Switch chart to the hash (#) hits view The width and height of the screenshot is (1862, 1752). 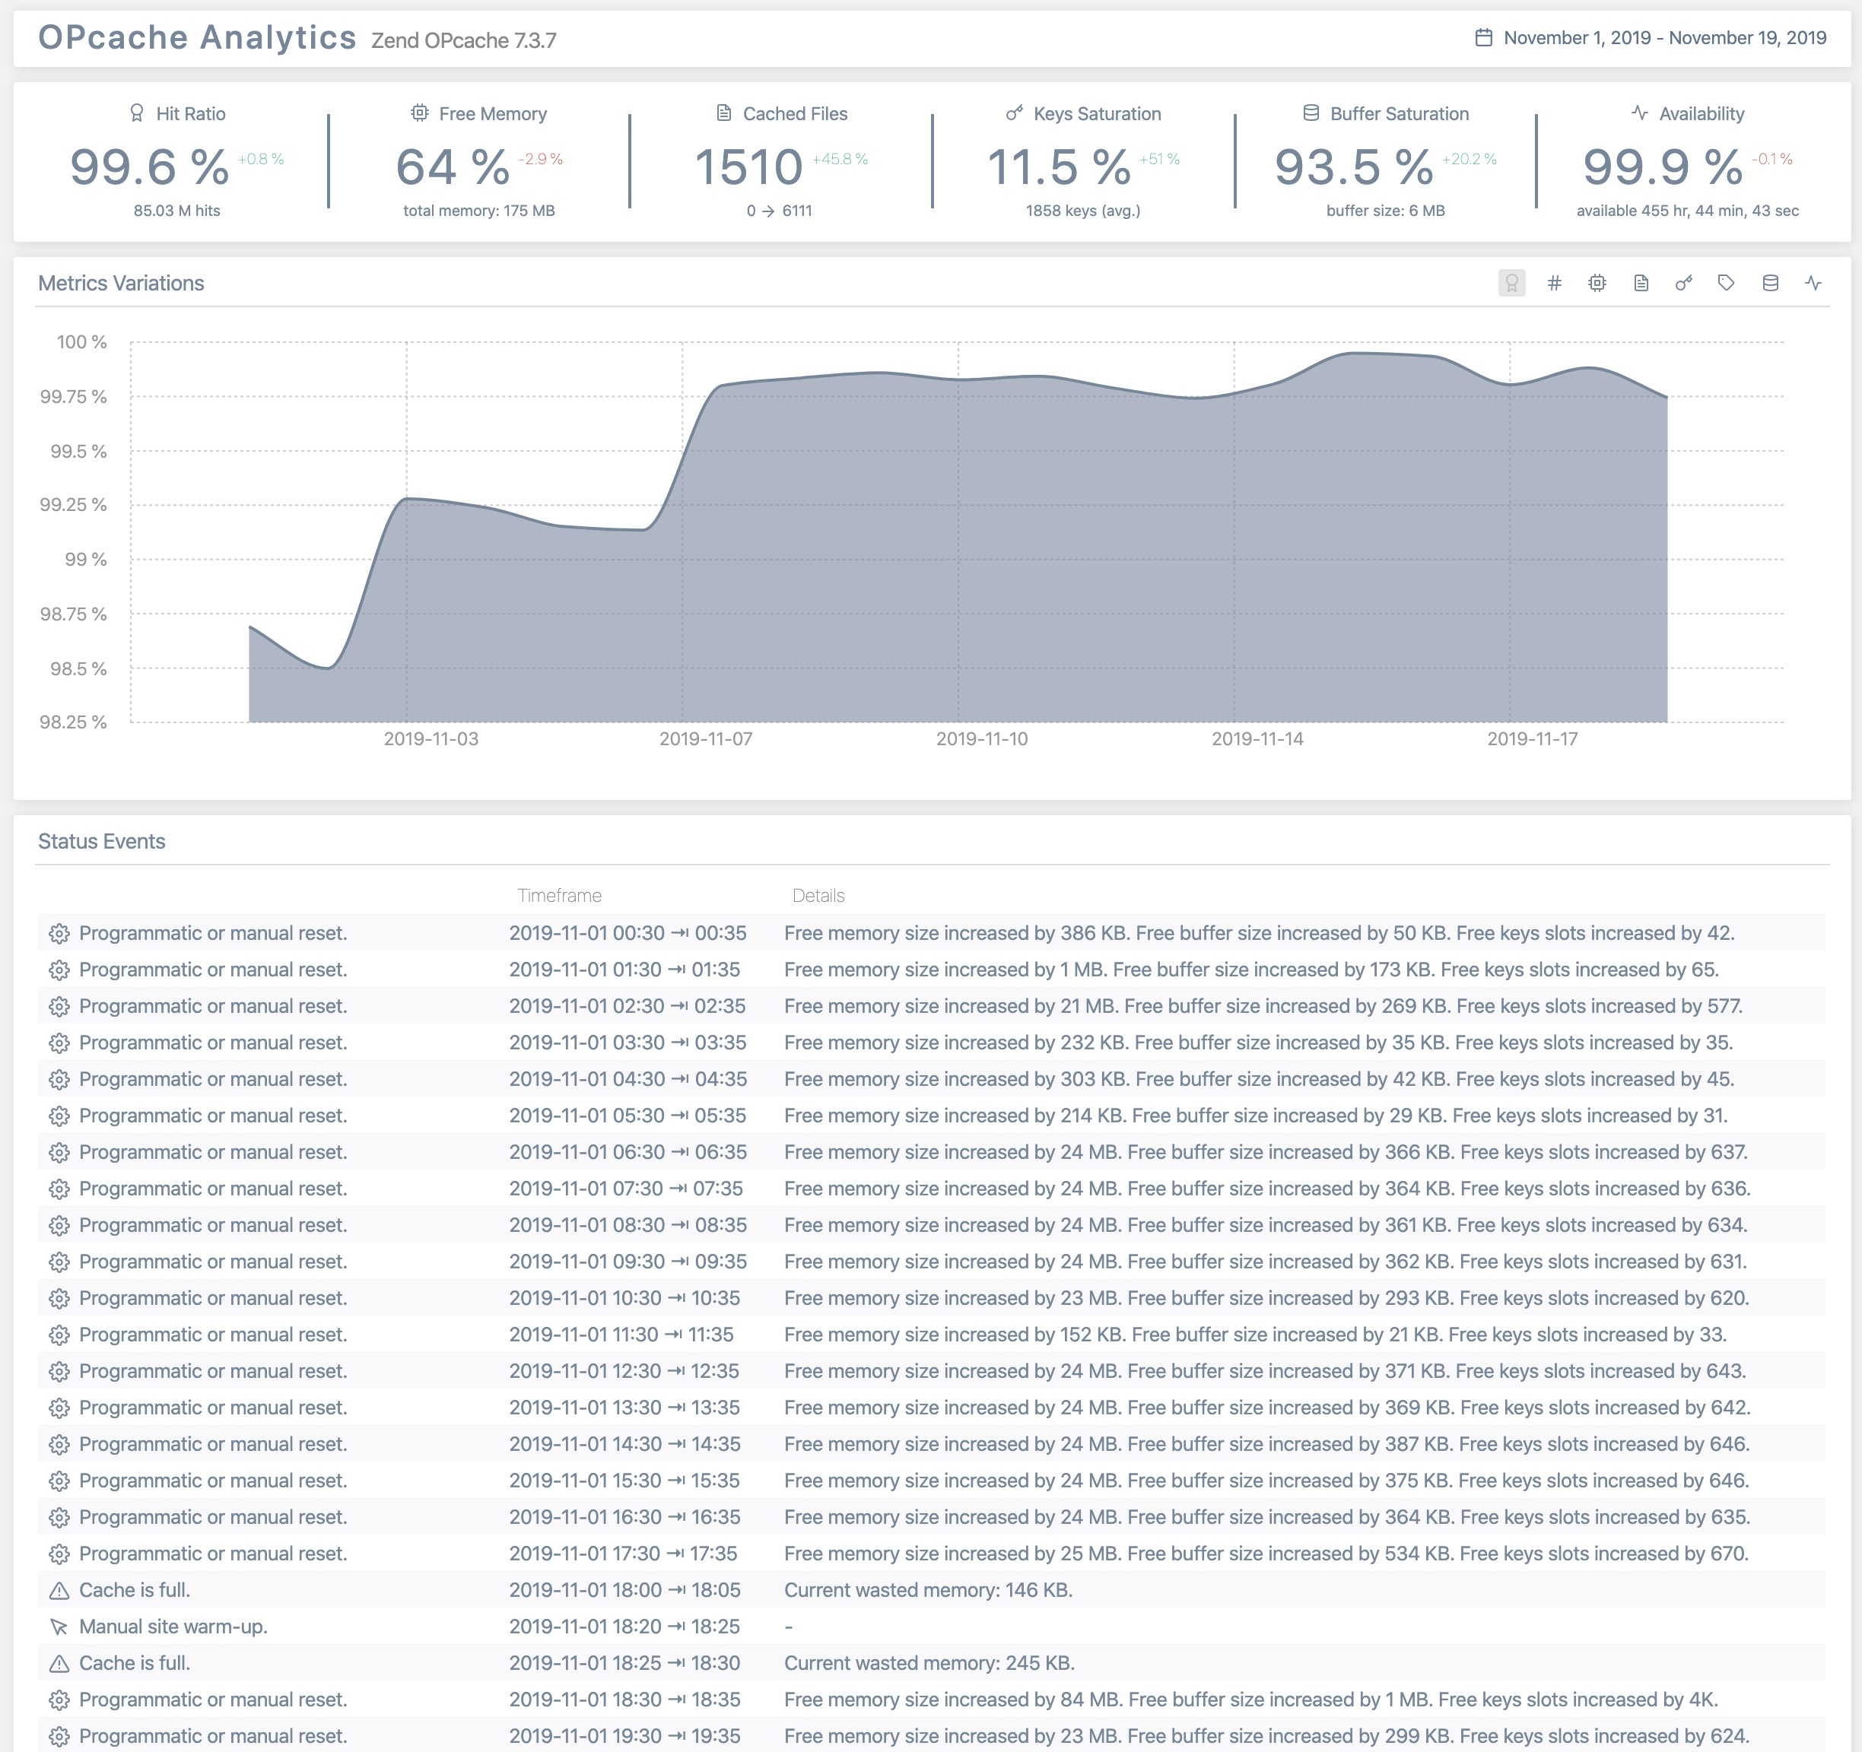(x=1555, y=283)
